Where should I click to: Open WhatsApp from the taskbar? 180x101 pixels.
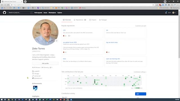pos(40,100)
